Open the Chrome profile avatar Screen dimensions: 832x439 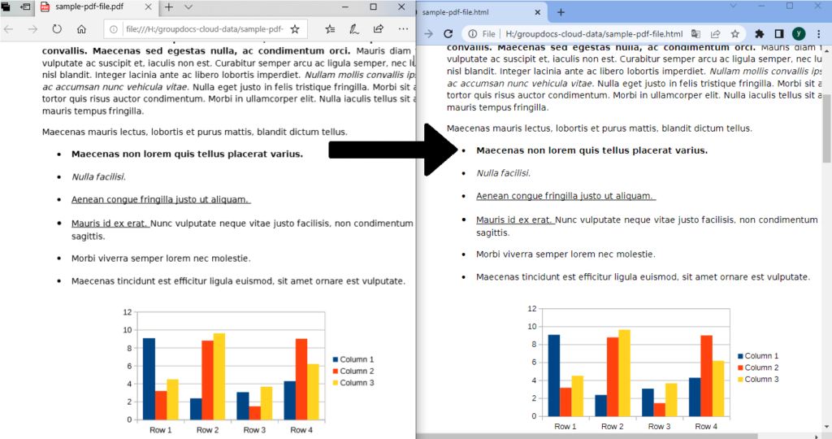[x=799, y=34]
